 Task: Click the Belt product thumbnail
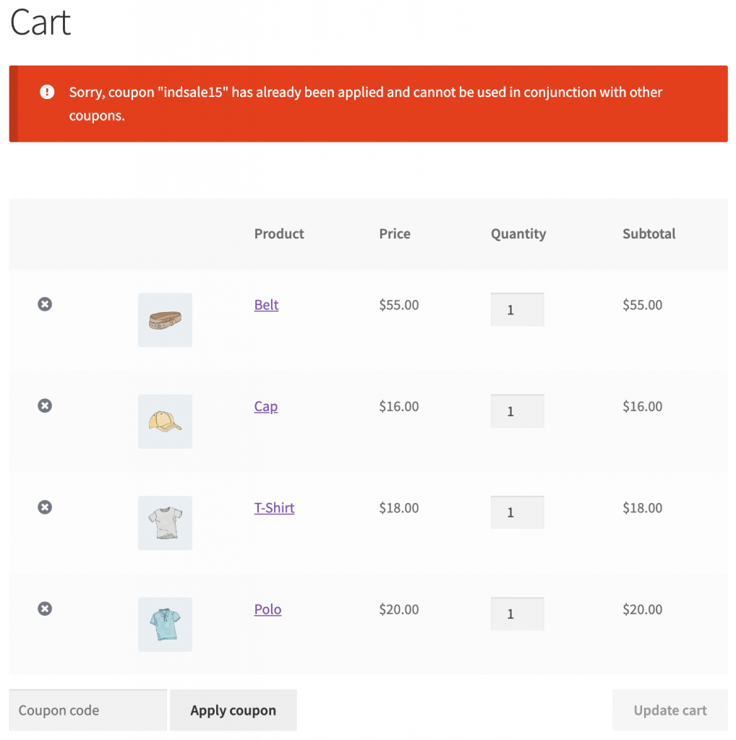(165, 319)
